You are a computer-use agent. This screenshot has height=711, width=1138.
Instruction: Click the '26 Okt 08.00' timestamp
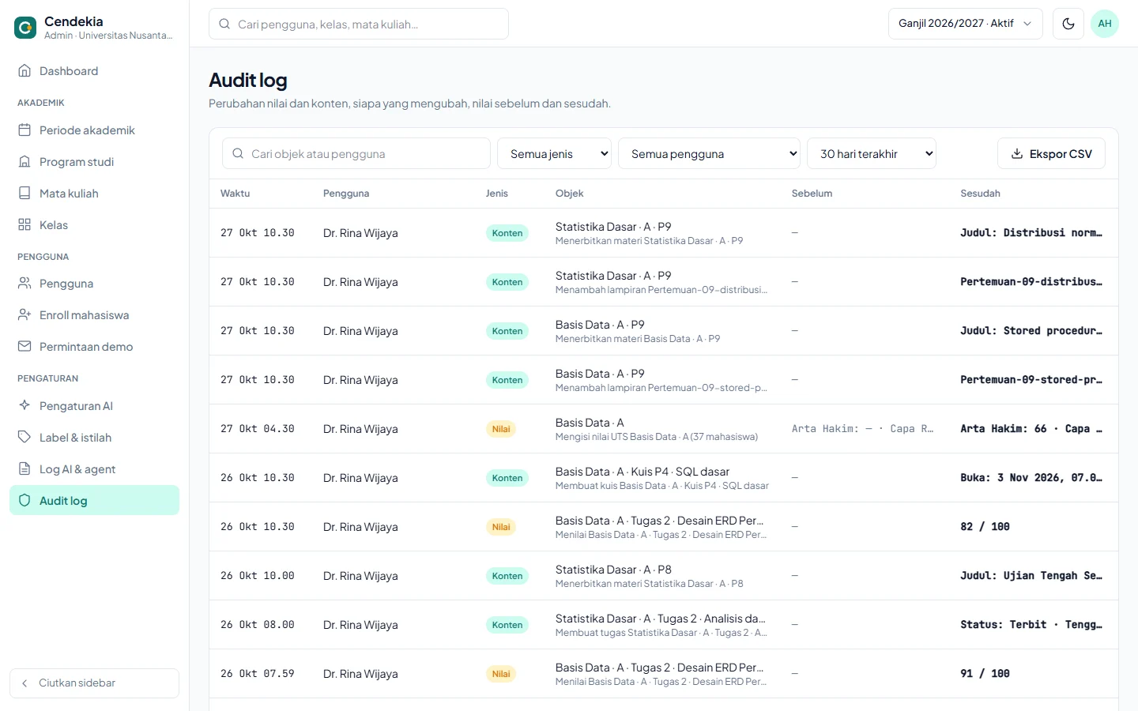pos(258,625)
